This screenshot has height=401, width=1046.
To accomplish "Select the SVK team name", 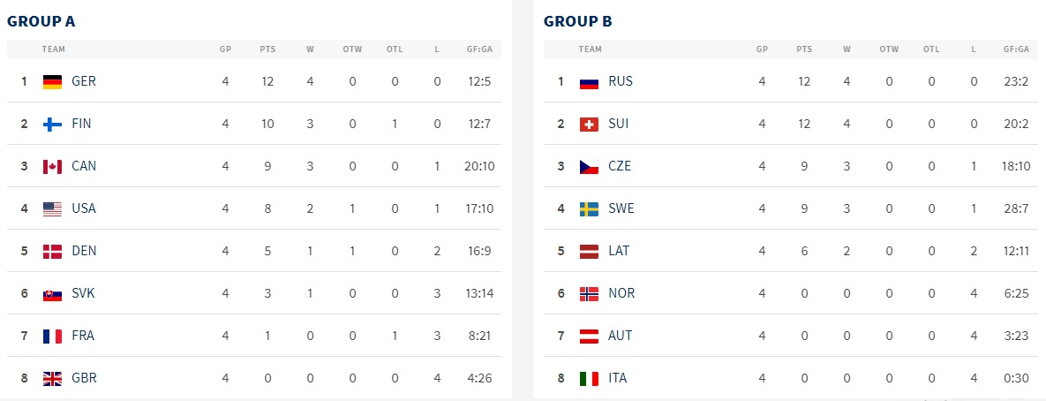I will pyautogui.click(x=83, y=293).
